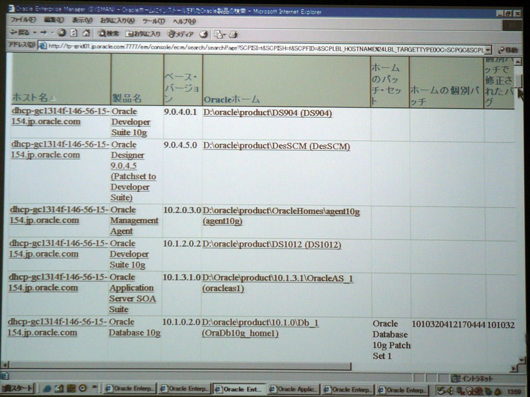Click the Oracle Database 10g Patch Set 1 text
The width and height of the screenshot is (530, 397).
[x=391, y=339]
